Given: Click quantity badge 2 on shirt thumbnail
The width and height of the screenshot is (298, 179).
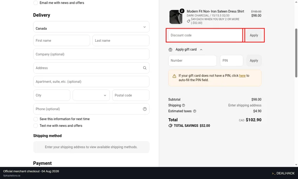Looking at the screenshot, I should [182, 11].
